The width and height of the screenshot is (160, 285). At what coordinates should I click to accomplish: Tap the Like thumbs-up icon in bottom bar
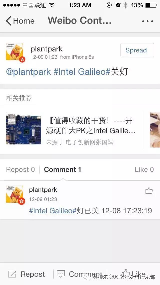[x=125, y=273]
